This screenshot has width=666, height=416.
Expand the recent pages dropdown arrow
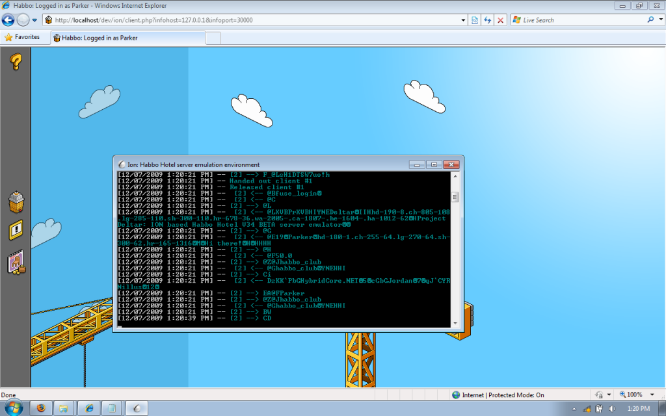tap(35, 20)
